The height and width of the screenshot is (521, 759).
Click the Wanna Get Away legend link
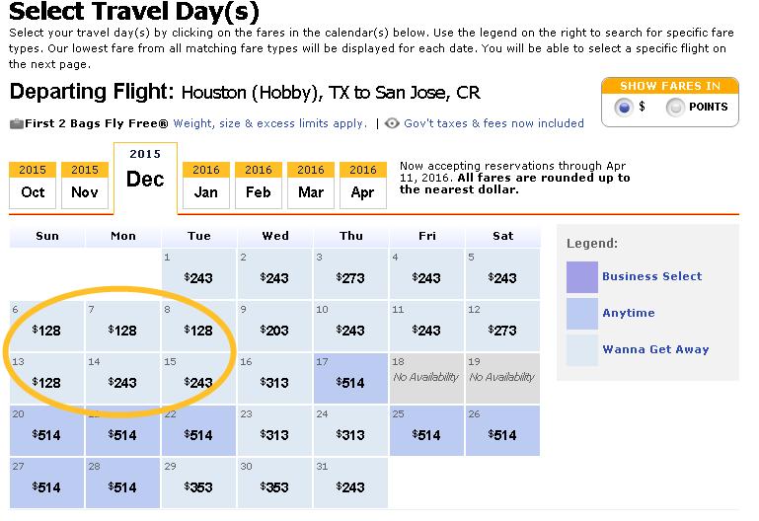click(655, 349)
